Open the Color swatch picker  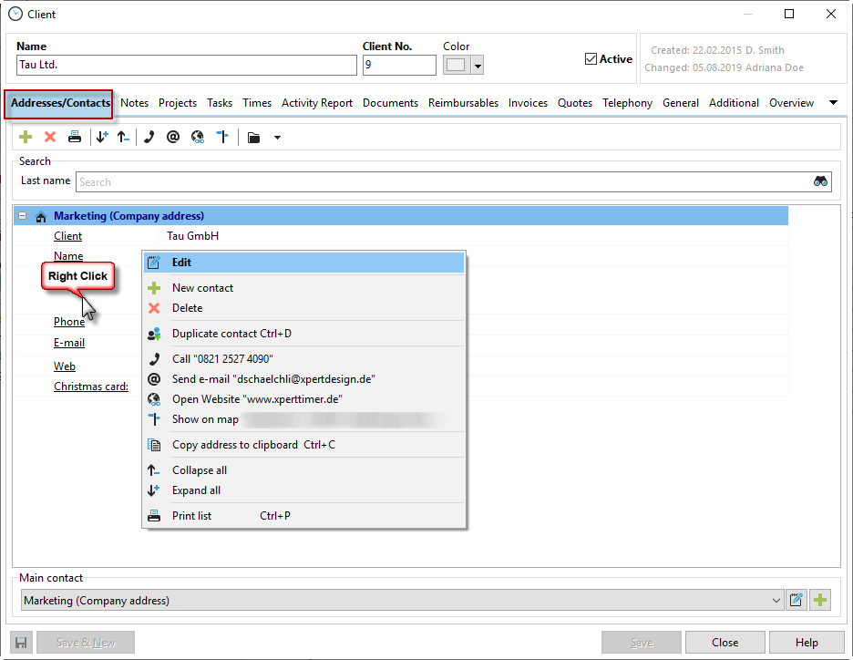click(463, 65)
